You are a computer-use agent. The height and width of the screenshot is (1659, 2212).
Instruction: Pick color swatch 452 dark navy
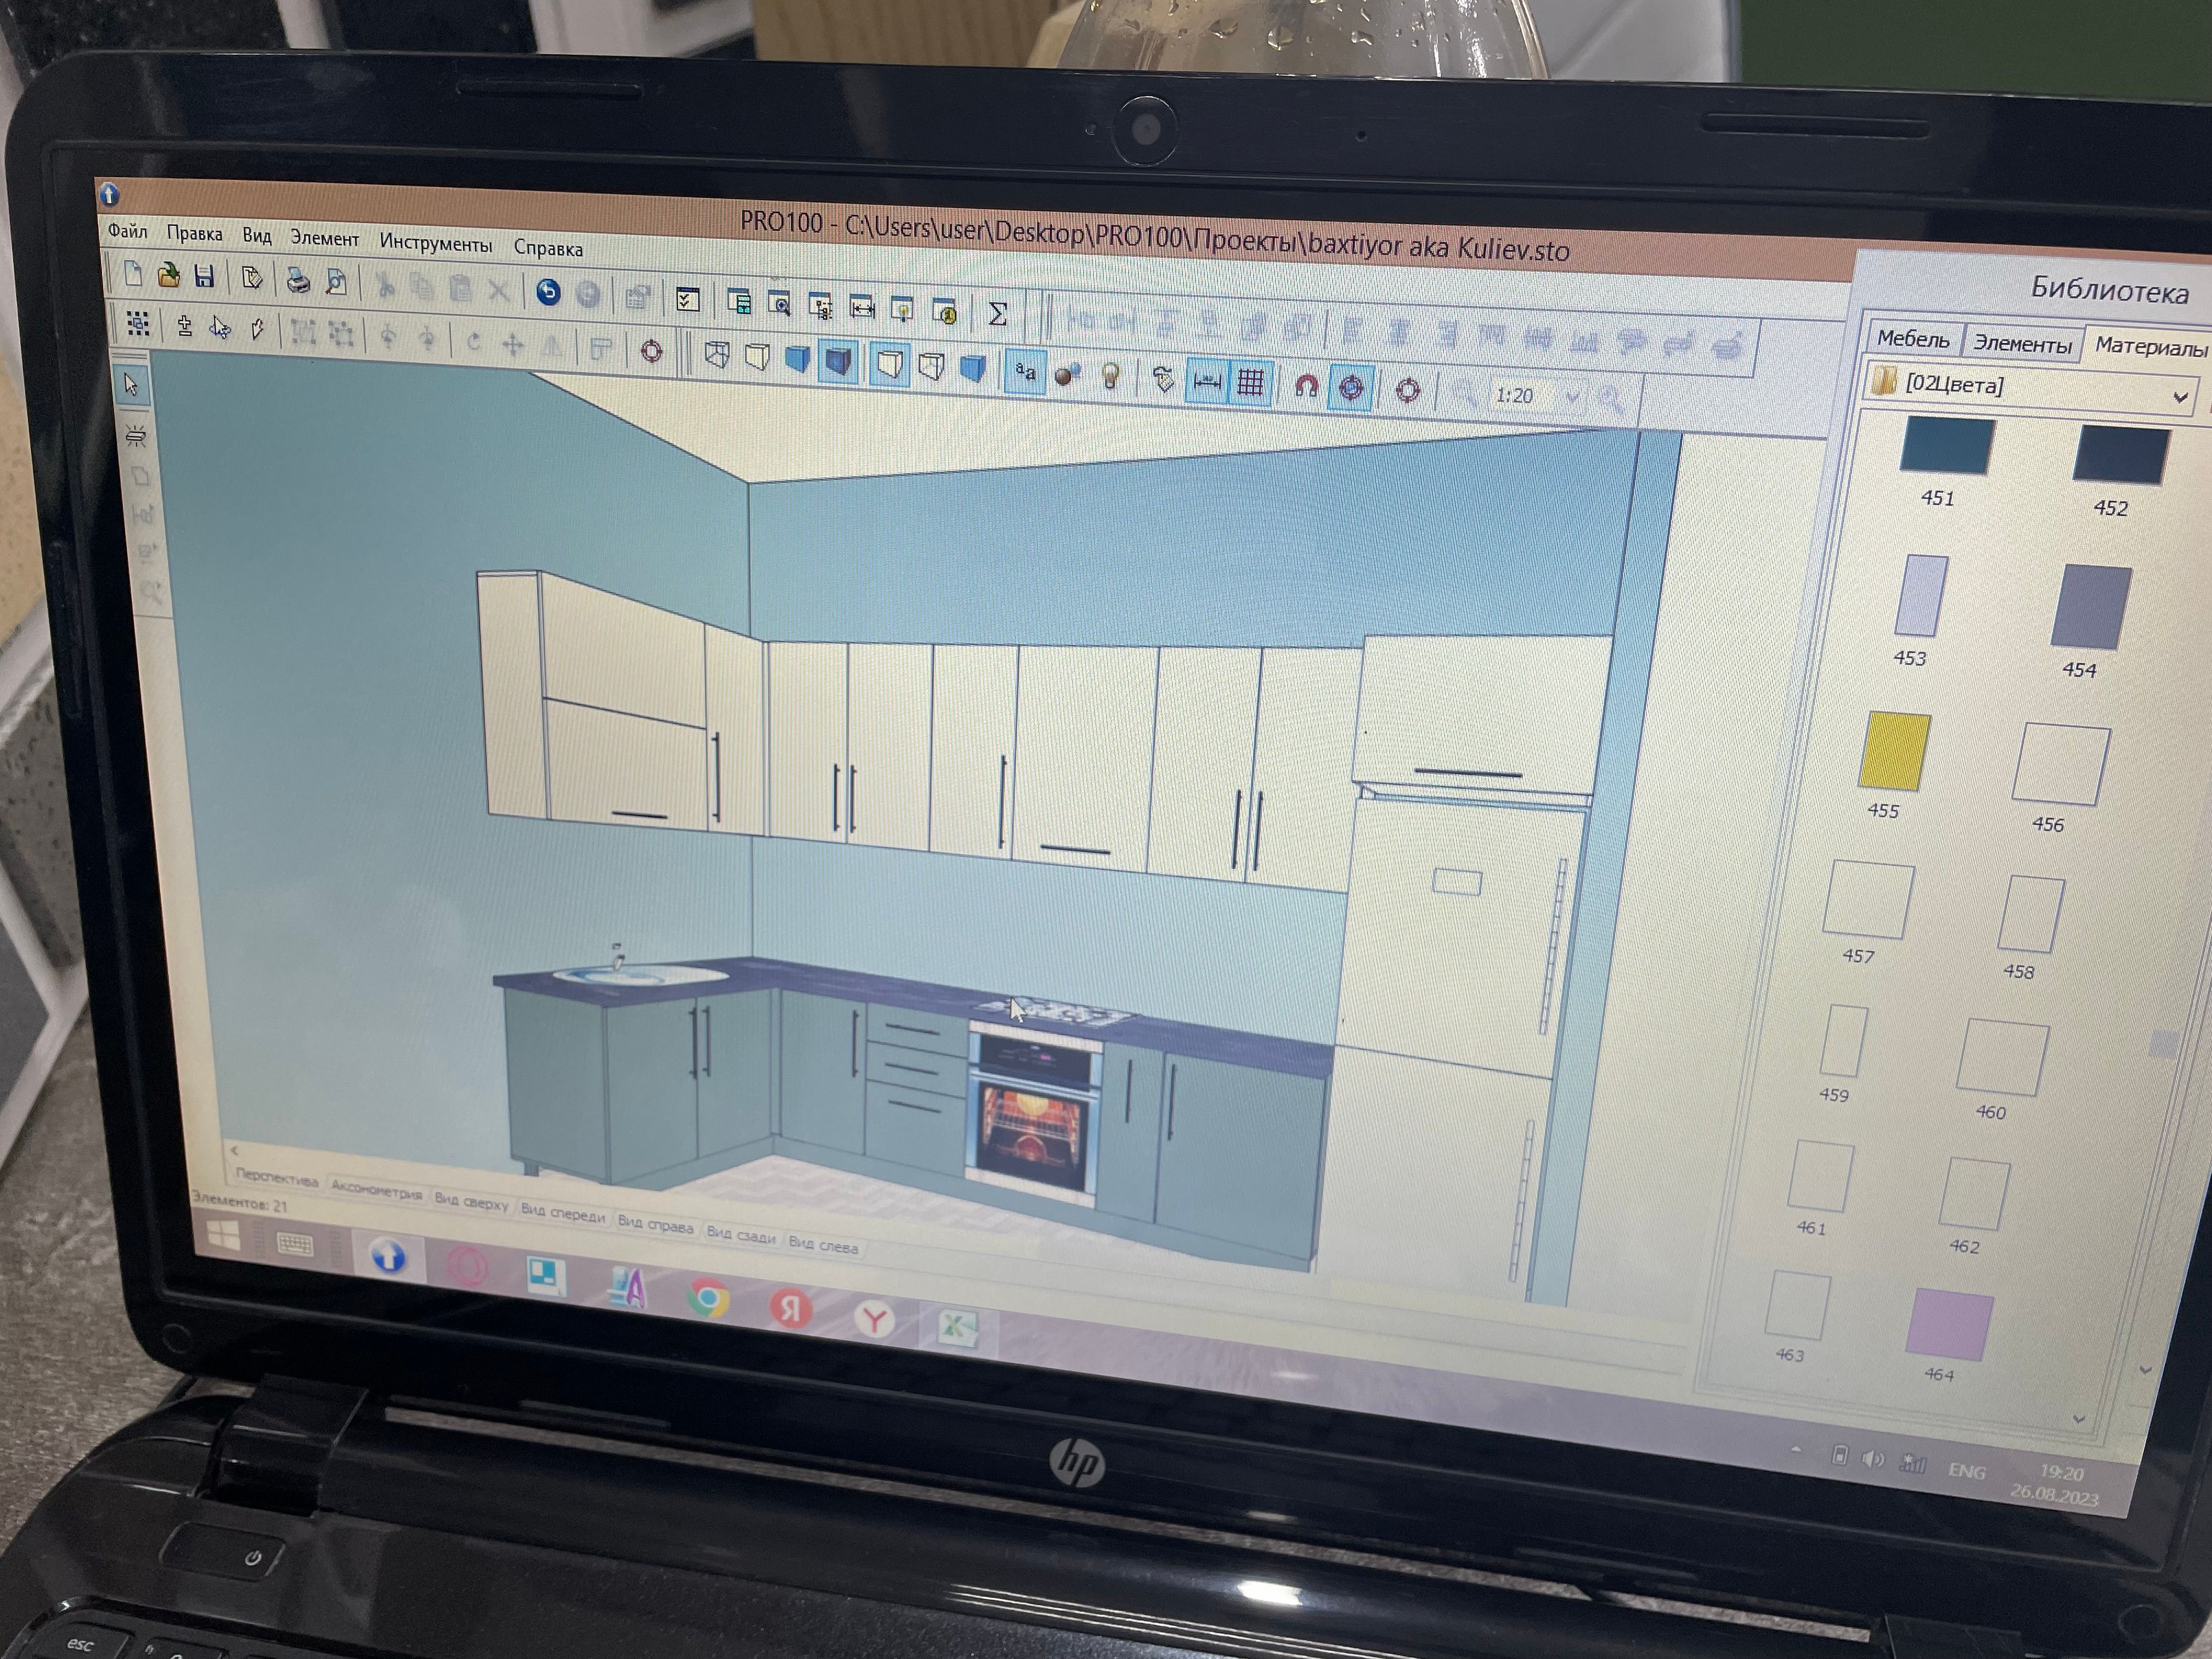coord(2121,455)
